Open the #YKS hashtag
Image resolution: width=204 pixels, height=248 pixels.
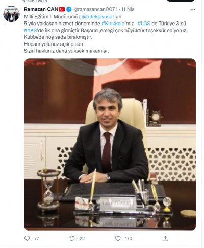[30, 31]
